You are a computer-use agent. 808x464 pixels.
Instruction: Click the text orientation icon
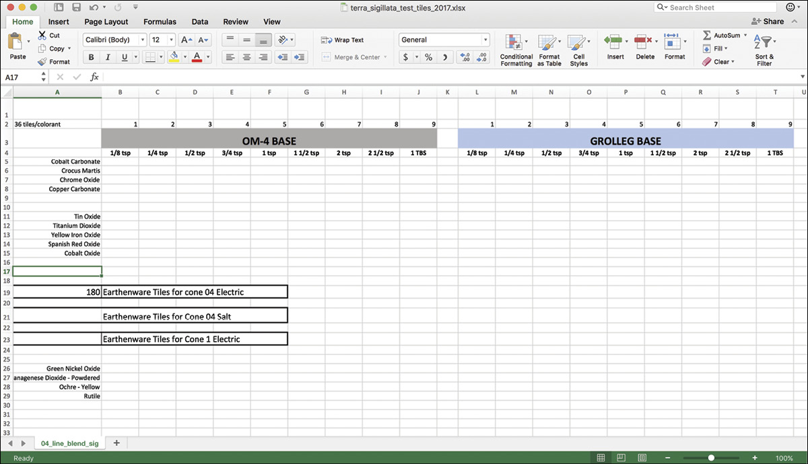tap(283, 40)
